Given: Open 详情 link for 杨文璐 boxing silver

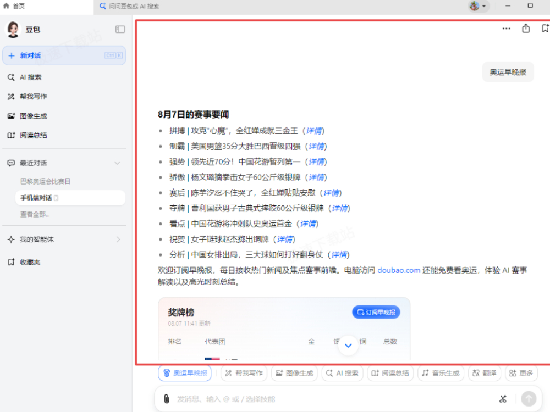Looking at the screenshot, I should tap(316, 177).
